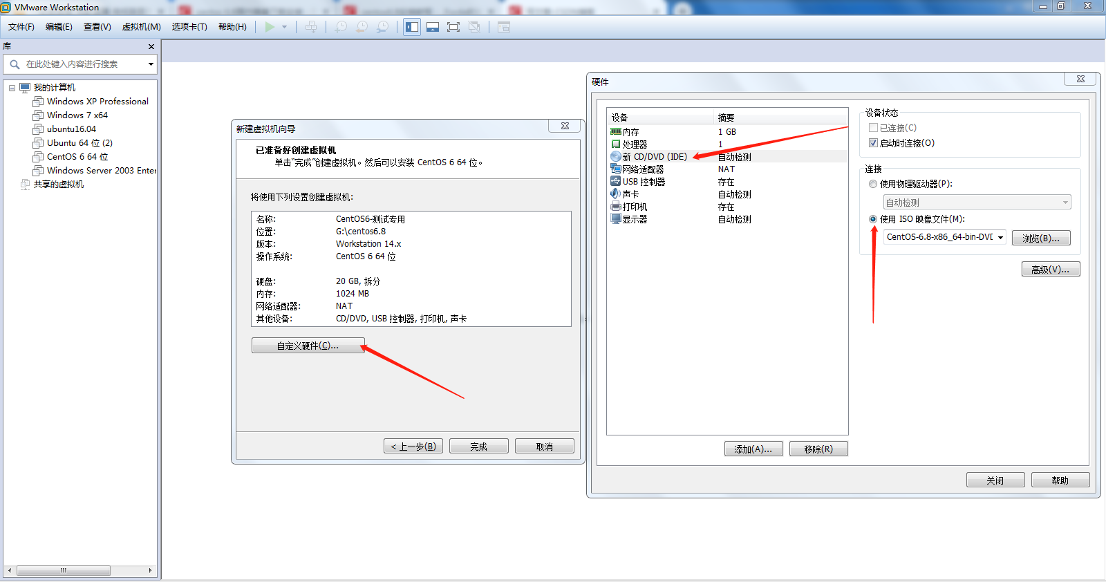Image resolution: width=1106 pixels, height=582 pixels.
Task: Open the 编辑(E) menu
Action: click(x=59, y=27)
